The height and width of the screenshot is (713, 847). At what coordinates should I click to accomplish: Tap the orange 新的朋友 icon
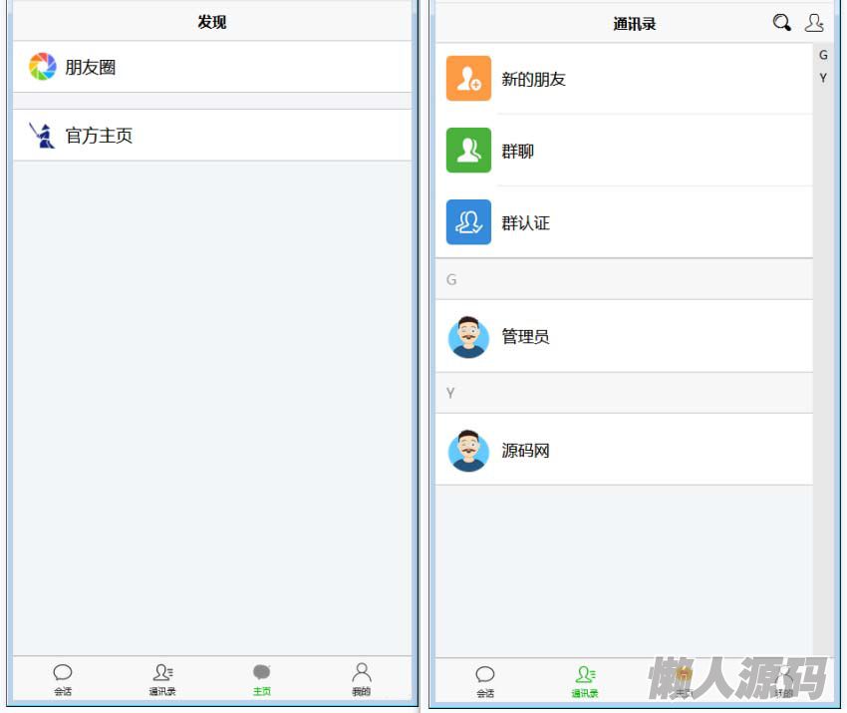pyautogui.click(x=468, y=79)
